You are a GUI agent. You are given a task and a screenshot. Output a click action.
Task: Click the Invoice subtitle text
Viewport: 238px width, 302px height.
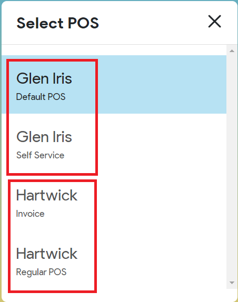point(30,214)
